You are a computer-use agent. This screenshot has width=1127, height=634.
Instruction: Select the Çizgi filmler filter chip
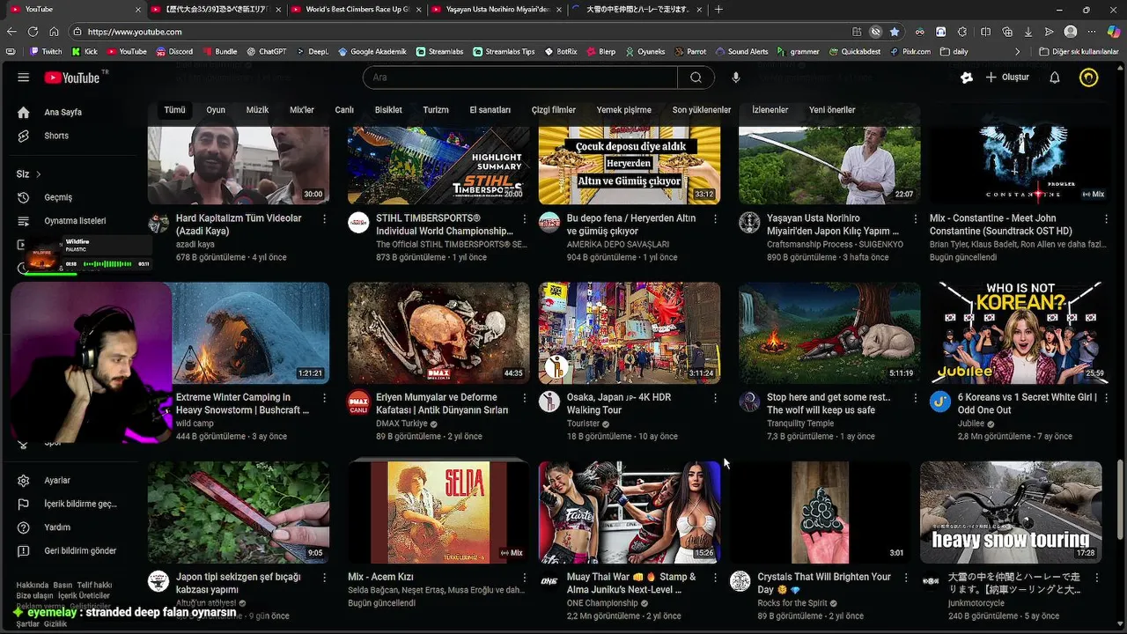pyautogui.click(x=553, y=110)
